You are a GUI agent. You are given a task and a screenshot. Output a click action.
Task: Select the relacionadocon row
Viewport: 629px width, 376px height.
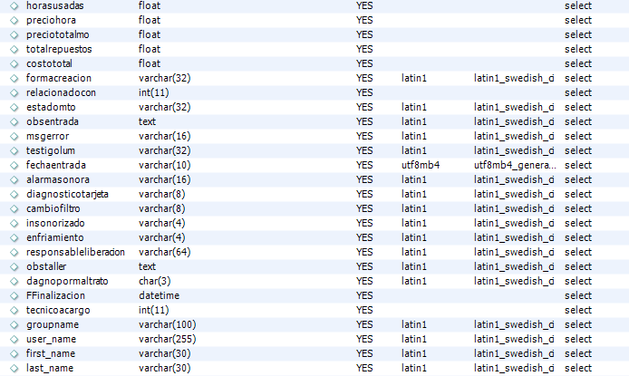(61, 92)
